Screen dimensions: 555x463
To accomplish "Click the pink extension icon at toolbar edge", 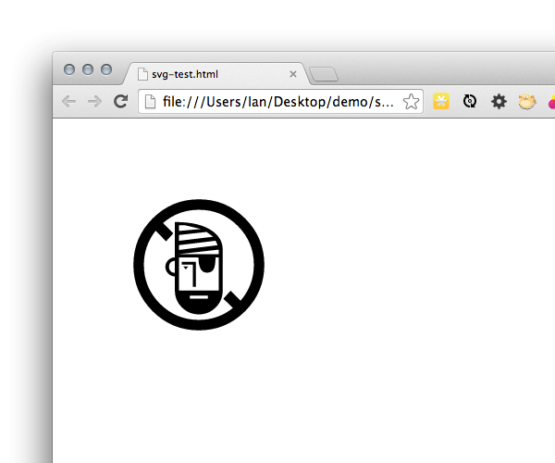I will 551,102.
